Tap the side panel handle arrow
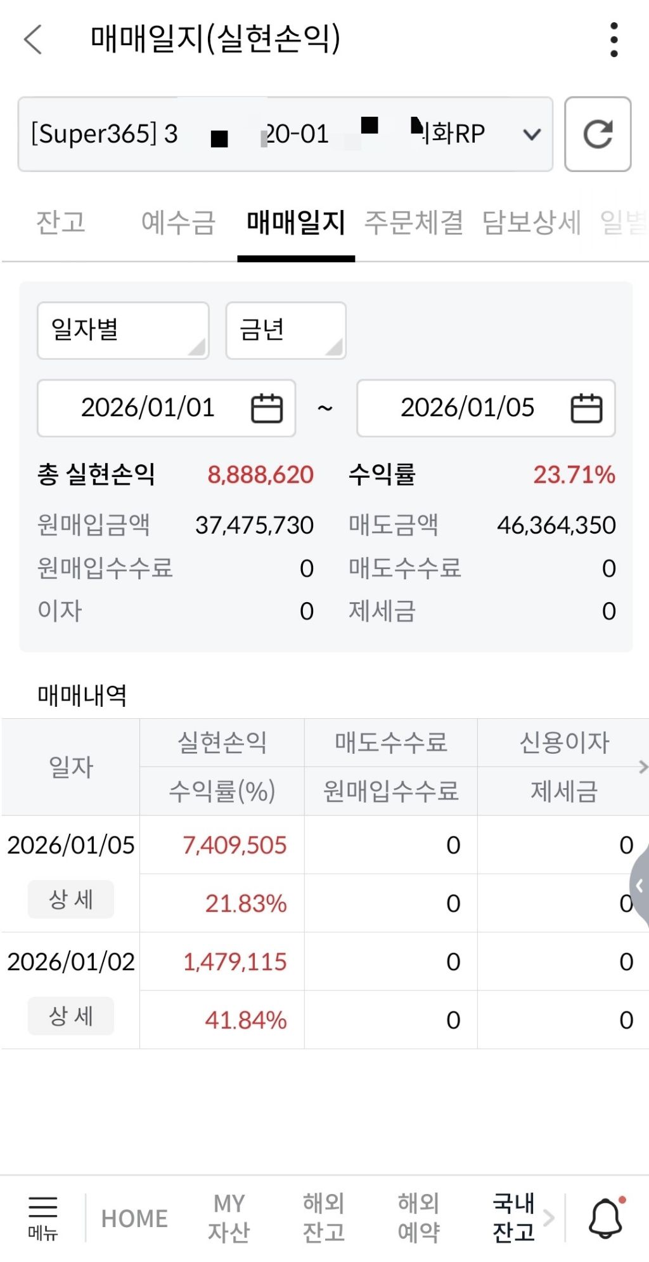The width and height of the screenshot is (649, 1262). tap(639, 886)
